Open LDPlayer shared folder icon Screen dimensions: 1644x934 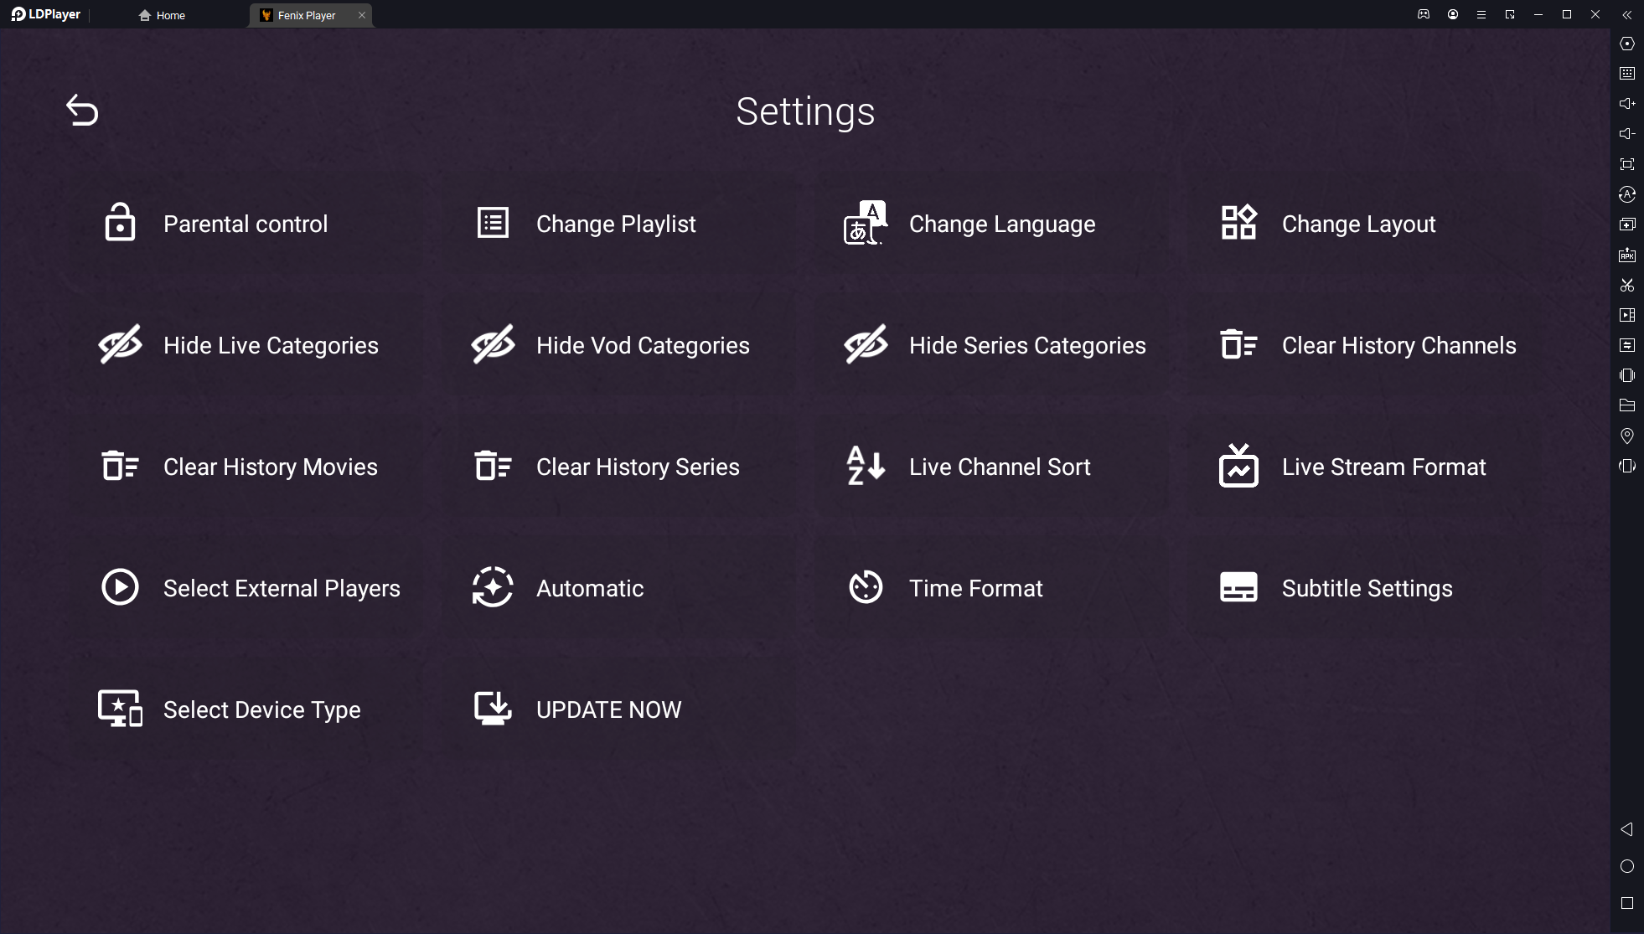pos(1627,405)
